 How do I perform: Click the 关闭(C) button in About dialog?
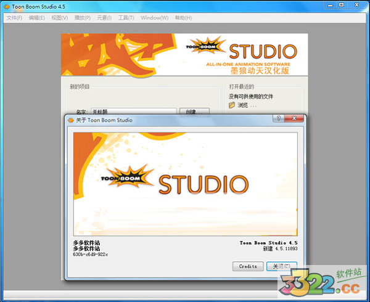(282, 266)
